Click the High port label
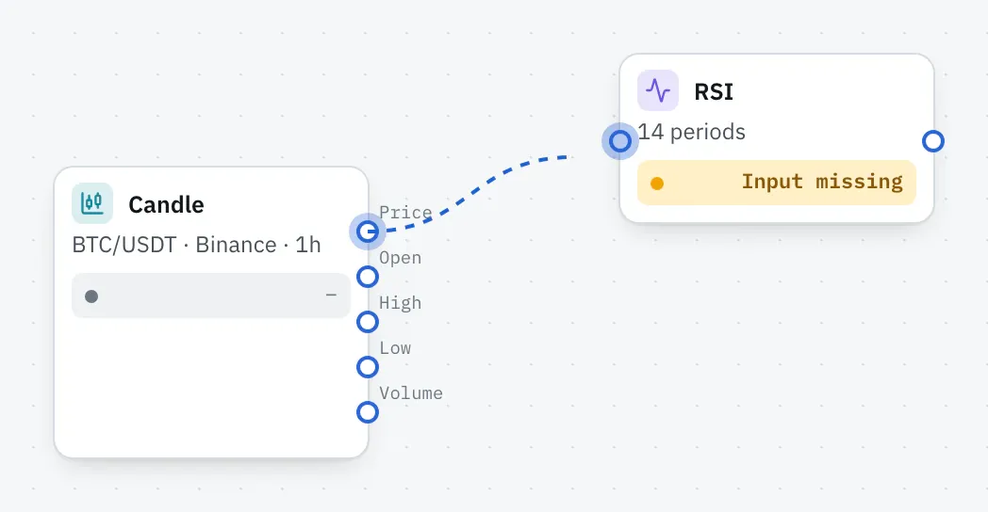Image resolution: width=988 pixels, height=512 pixels. 400,303
